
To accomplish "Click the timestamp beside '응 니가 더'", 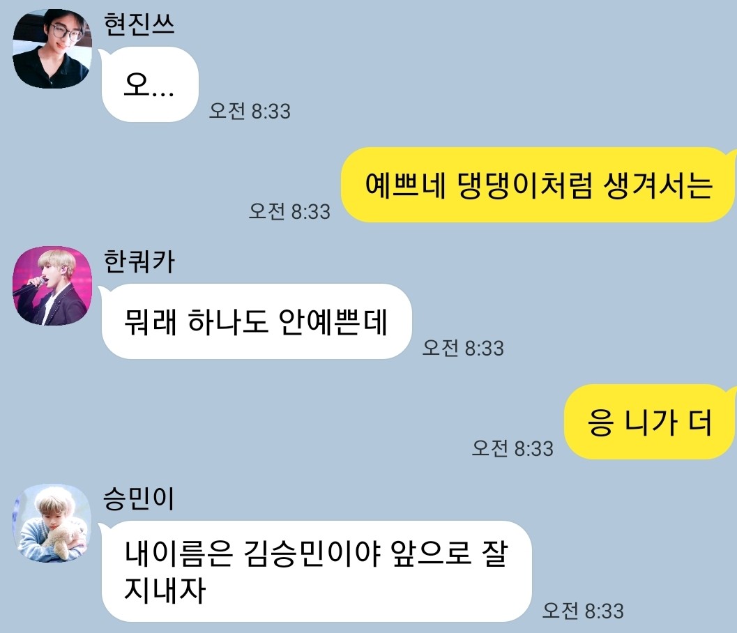I will click(x=512, y=448).
